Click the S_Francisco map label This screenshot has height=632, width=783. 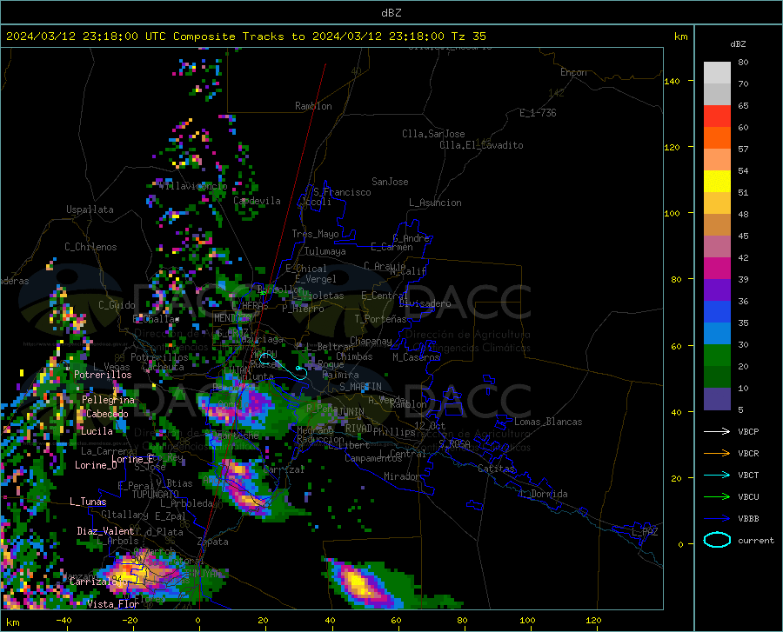[x=342, y=192]
